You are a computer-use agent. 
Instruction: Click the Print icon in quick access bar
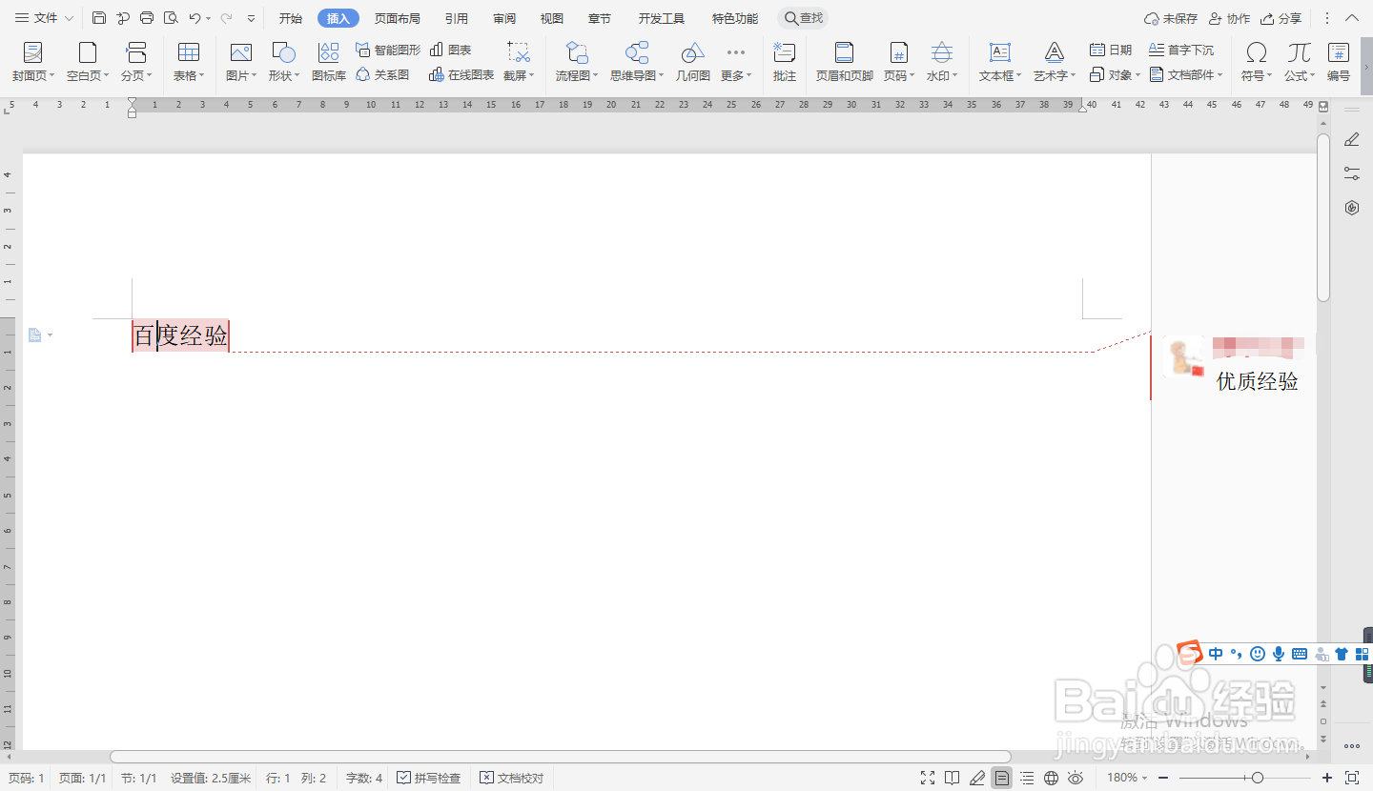point(147,18)
